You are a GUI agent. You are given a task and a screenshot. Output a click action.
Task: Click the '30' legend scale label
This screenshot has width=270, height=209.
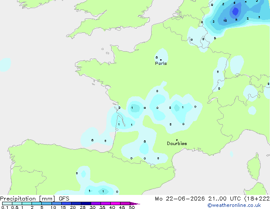(92, 207)
